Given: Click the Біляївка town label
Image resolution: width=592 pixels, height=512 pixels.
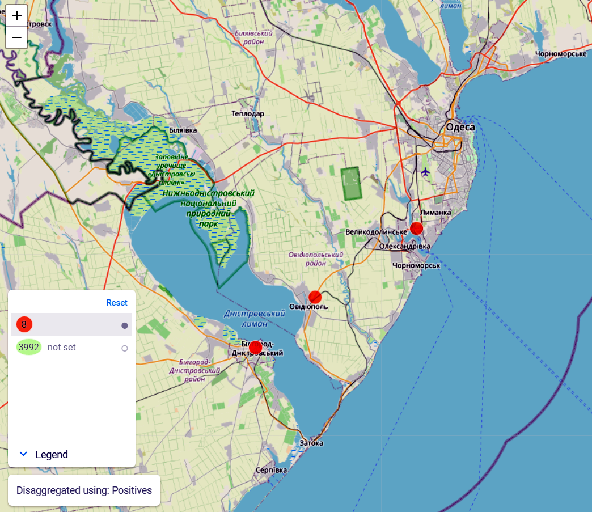Looking at the screenshot, I should coord(183,130).
